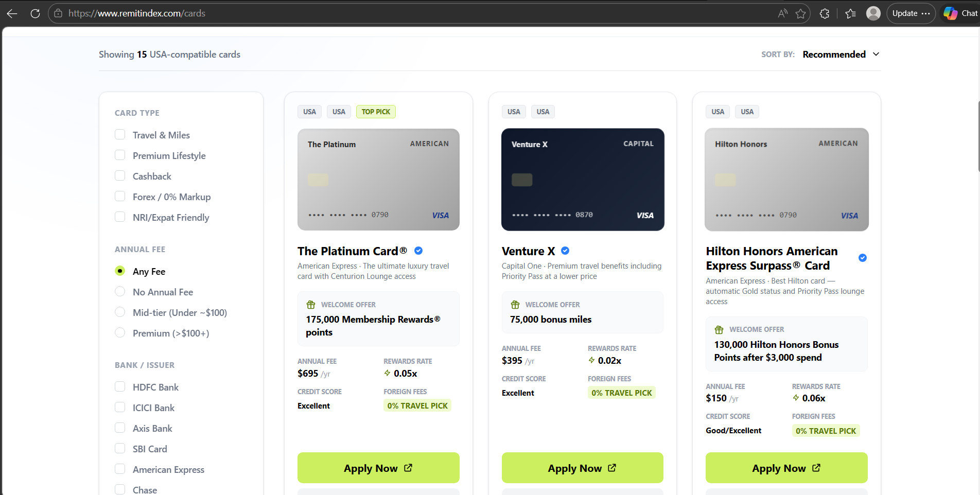Viewport: 980px width, 495px height.
Task: Apply Now for Hilton Honors Surpass Card
Action: pos(786,468)
